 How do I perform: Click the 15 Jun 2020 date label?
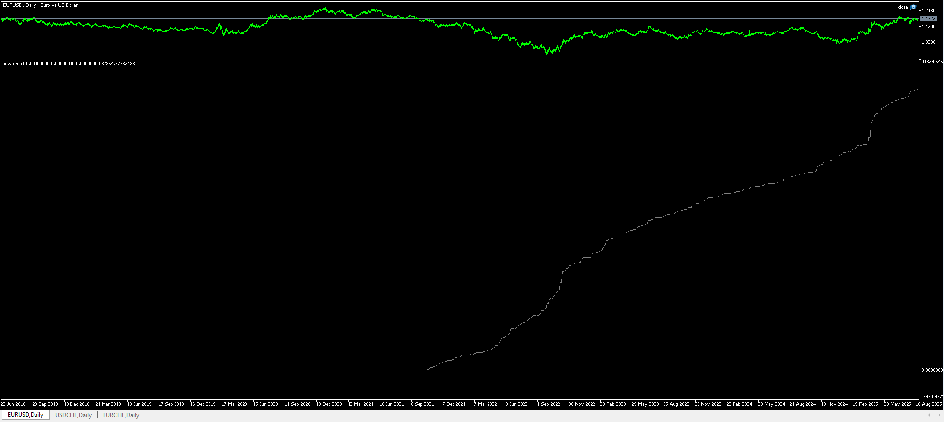point(266,404)
